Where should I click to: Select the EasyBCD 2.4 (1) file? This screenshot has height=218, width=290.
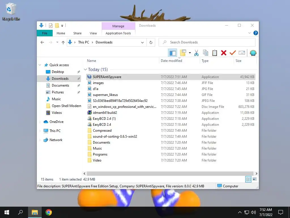170,118
